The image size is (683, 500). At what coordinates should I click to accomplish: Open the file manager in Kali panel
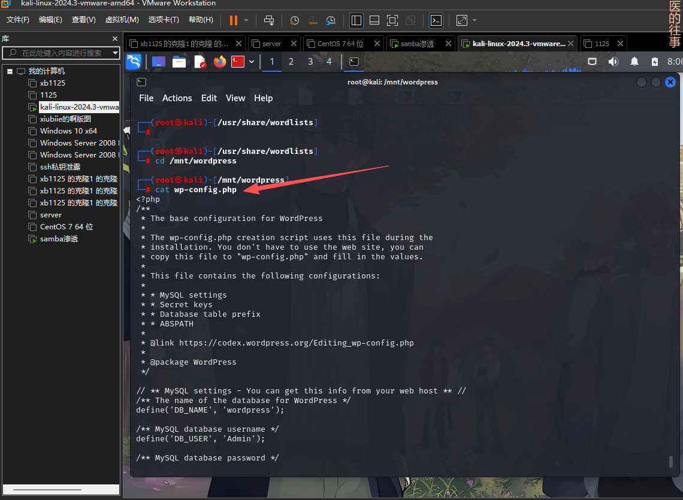click(179, 62)
